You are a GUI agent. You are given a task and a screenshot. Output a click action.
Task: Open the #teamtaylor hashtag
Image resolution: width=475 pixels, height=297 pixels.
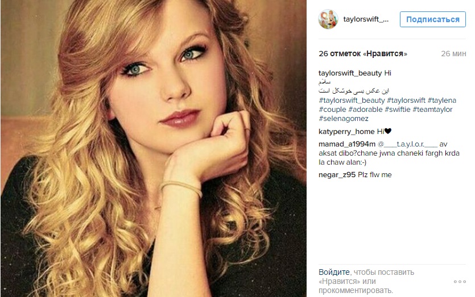pos(432,110)
